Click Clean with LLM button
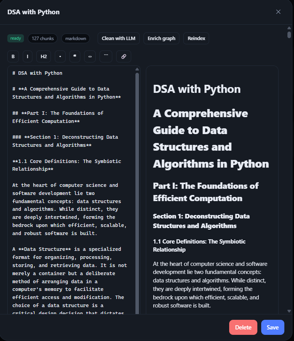The height and width of the screenshot is (341, 294). point(118,38)
